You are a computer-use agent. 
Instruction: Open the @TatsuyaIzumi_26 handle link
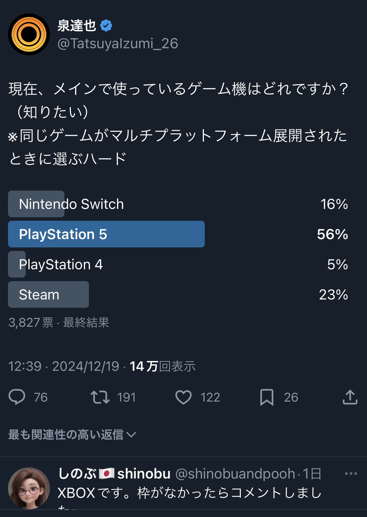(x=118, y=44)
